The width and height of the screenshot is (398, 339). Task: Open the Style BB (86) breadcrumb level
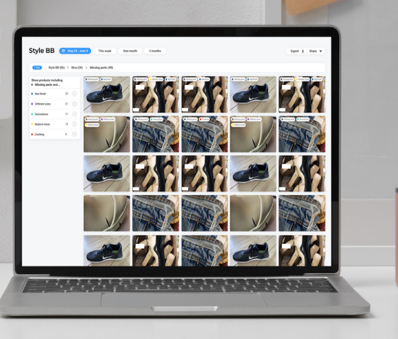pyautogui.click(x=56, y=68)
